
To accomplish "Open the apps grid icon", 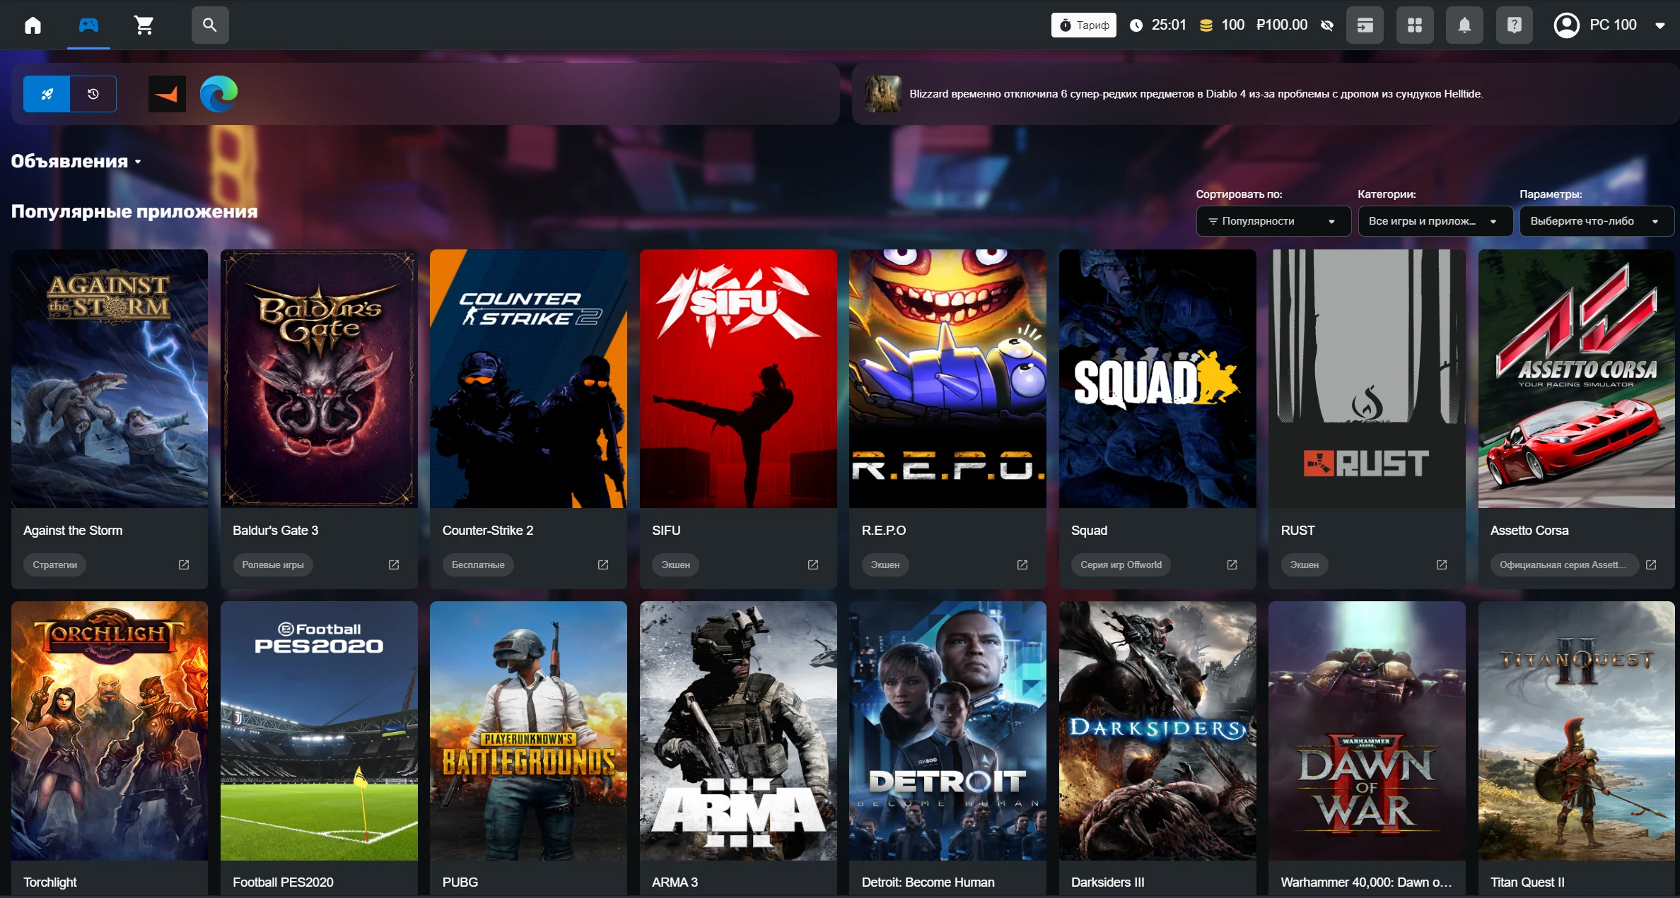I will click(x=1415, y=25).
